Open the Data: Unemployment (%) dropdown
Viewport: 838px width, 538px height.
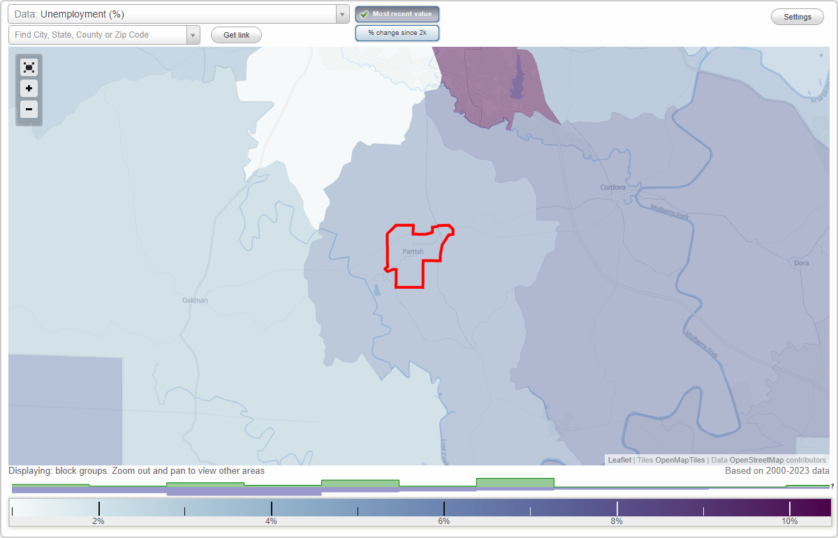click(179, 14)
